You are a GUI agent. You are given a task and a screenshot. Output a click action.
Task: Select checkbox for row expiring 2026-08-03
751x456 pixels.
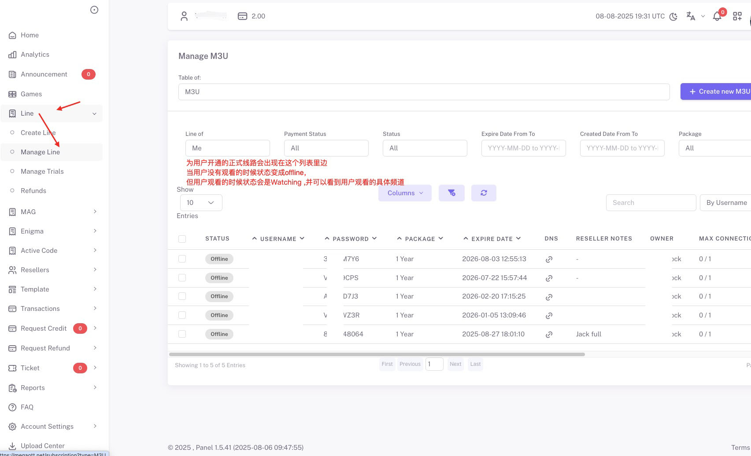tap(182, 259)
